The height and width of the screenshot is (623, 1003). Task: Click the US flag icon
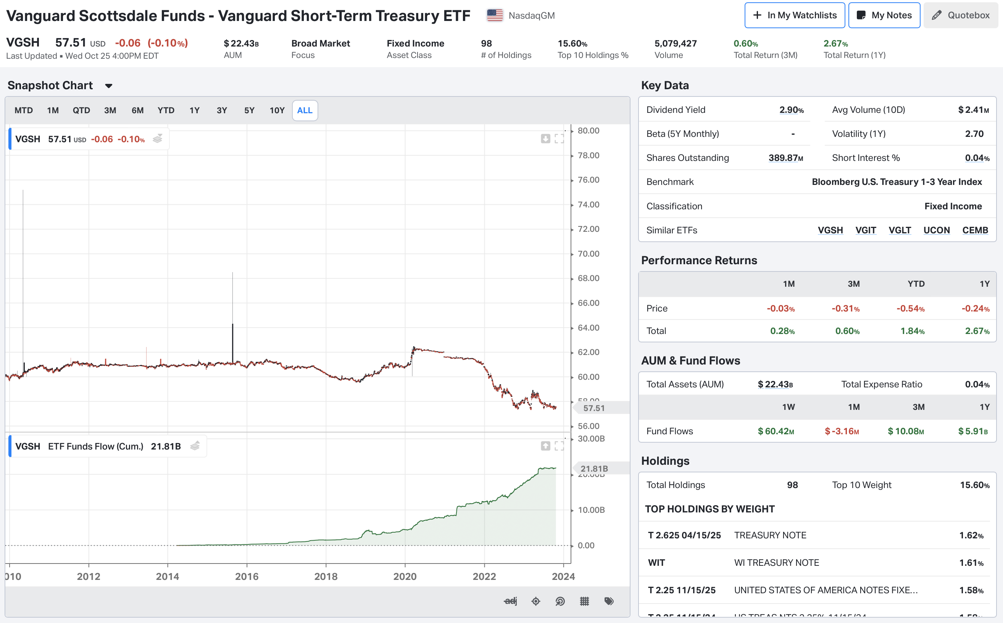(495, 15)
